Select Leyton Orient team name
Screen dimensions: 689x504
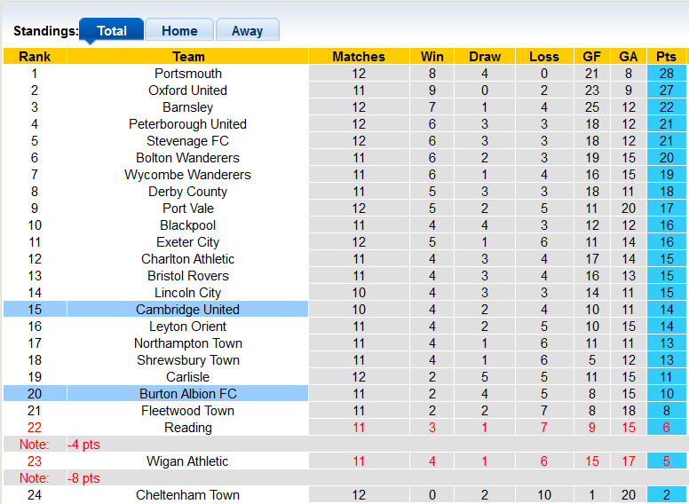coord(188,327)
